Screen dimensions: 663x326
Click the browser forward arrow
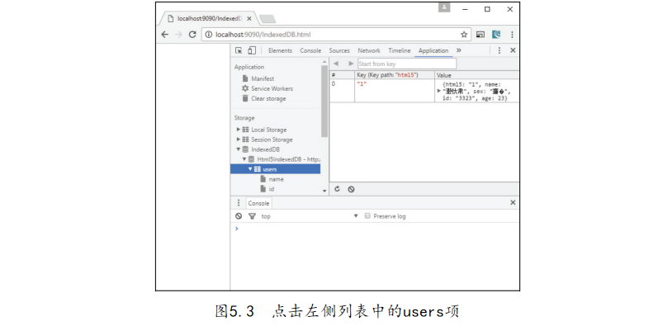(x=178, y=35)
